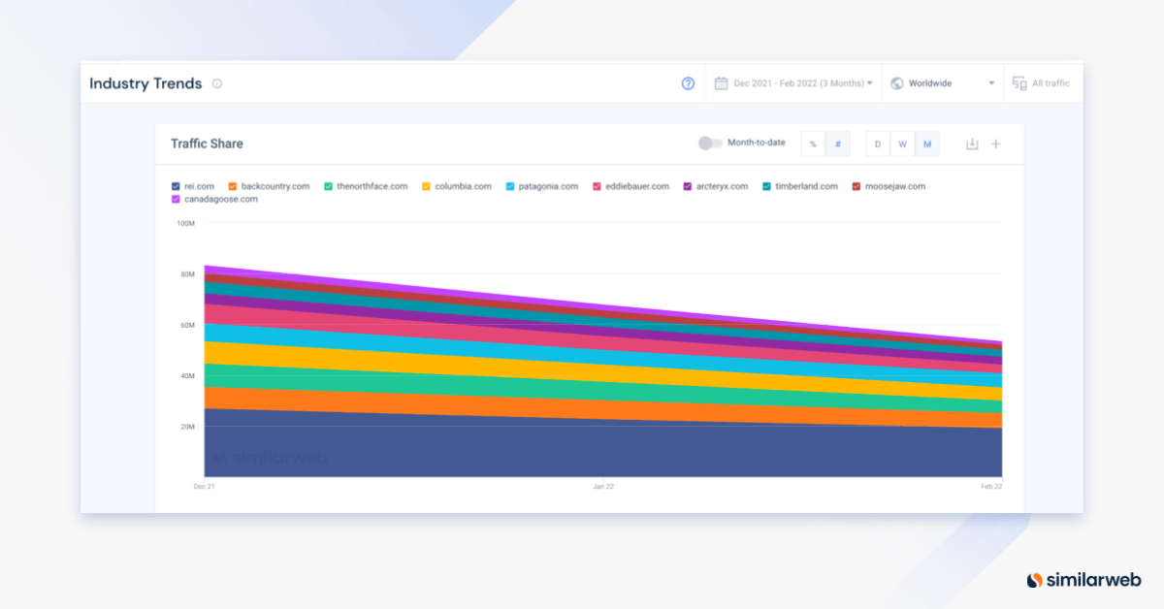This screenshot has height=609, width=1164.
Task: Click the 100M y-axis label
Action: click(185, 223)
